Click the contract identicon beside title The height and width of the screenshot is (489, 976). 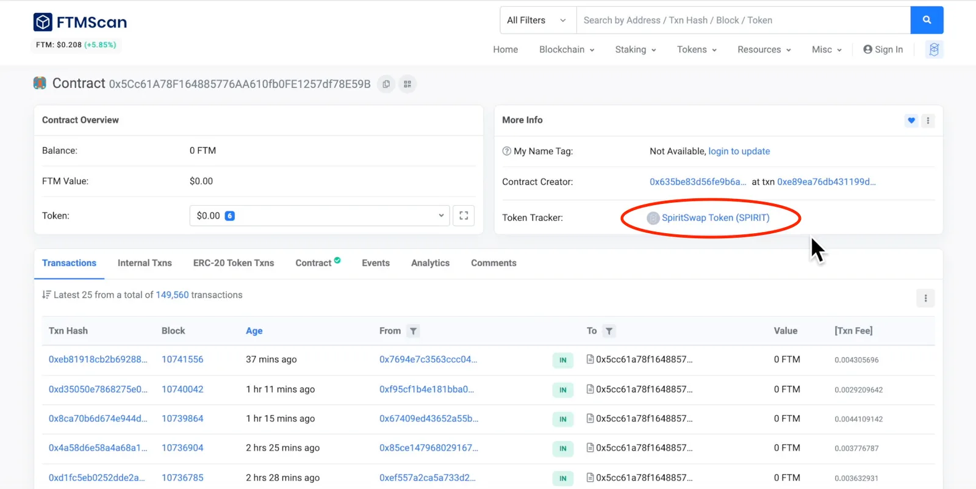tap(40, 83)
